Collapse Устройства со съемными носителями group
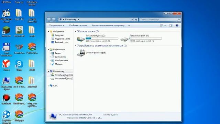The height and width of the screenshot is (124, 220). click(76, 45)
